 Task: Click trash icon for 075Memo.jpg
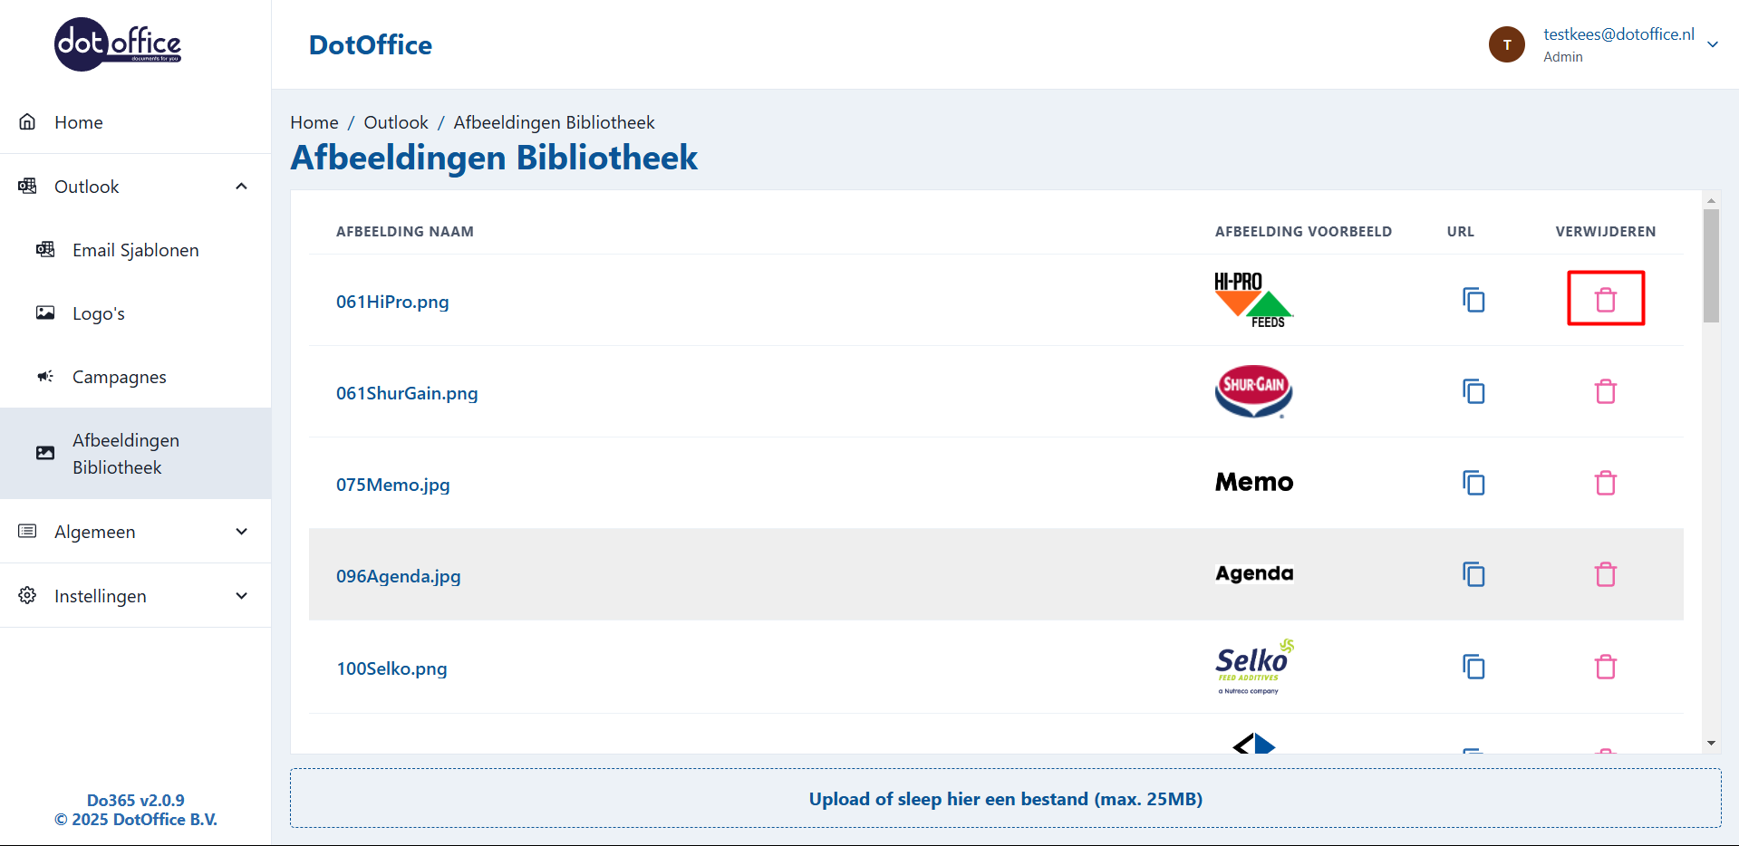point(1605,483)
